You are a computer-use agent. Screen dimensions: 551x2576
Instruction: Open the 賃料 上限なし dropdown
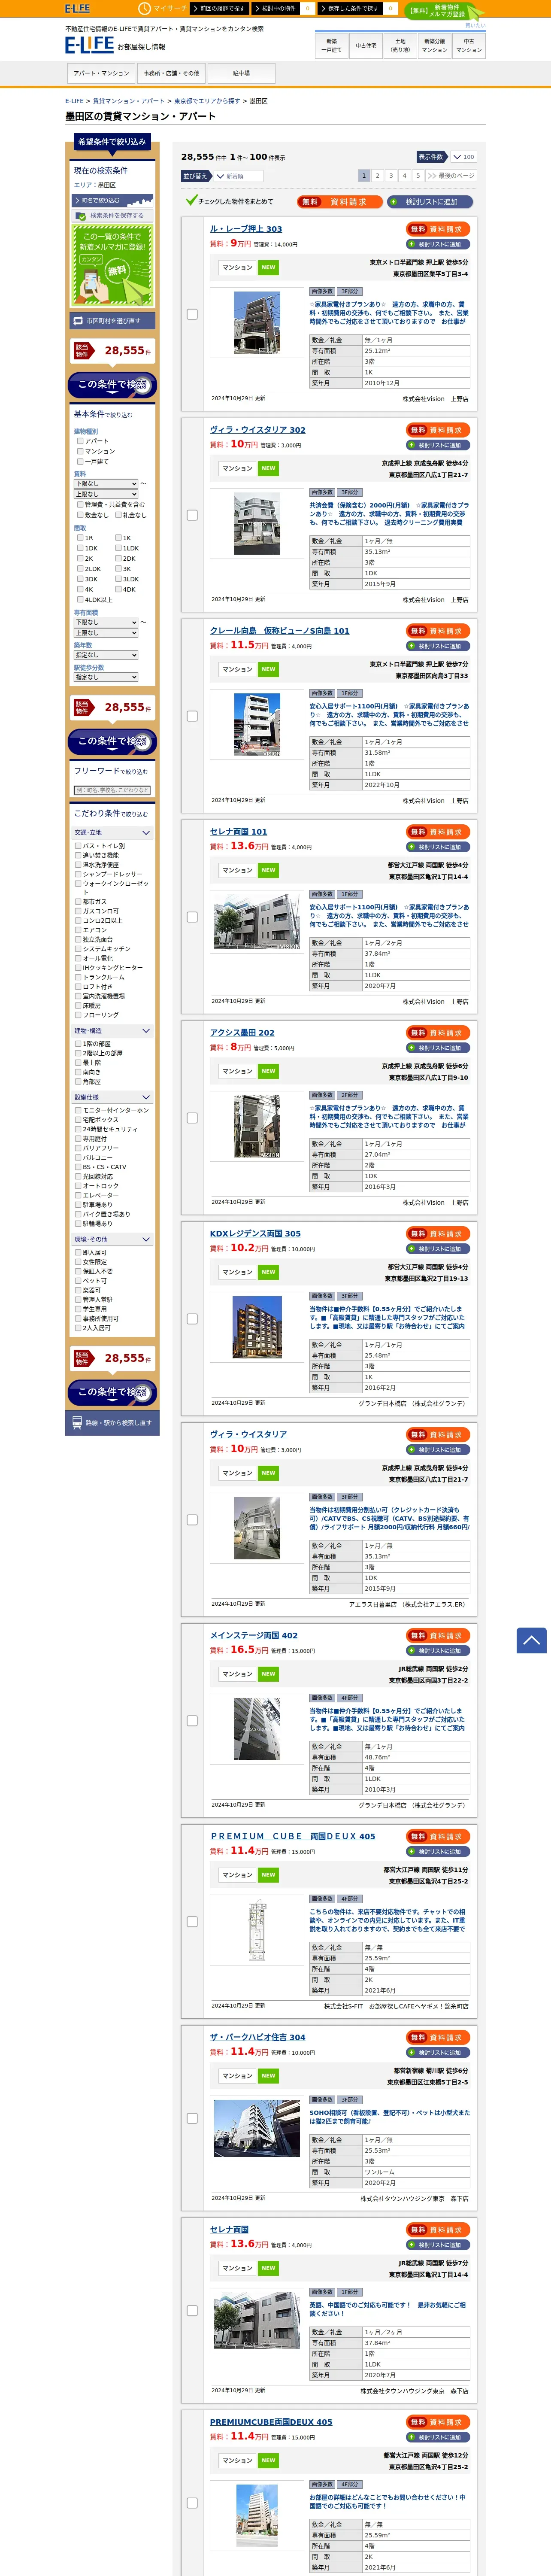(x=106, y=494)
